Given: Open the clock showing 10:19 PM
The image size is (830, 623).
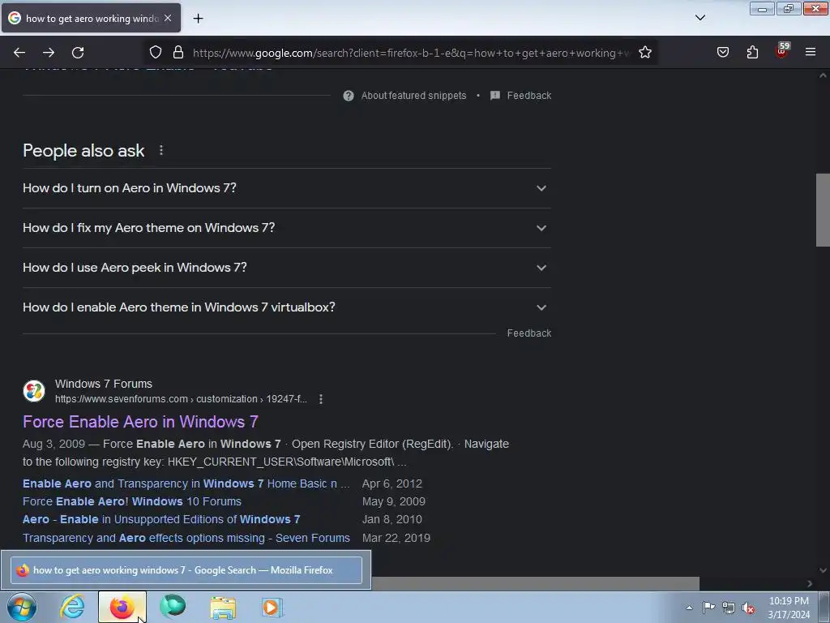Looking at the screenshot, I should (789, 608).
